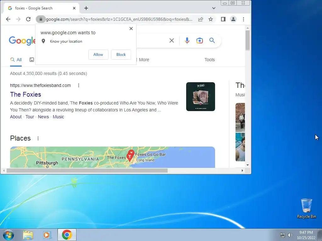Click the horizontal scroll left arrow
The image size is (322, 241).
coord(4,170)
